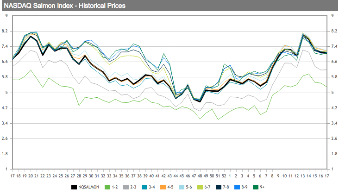Image resolution: width=339 pixels, height=195 pixels.
Task: Click the 5-6 light blue legend swatch
Action: [182, 187]
